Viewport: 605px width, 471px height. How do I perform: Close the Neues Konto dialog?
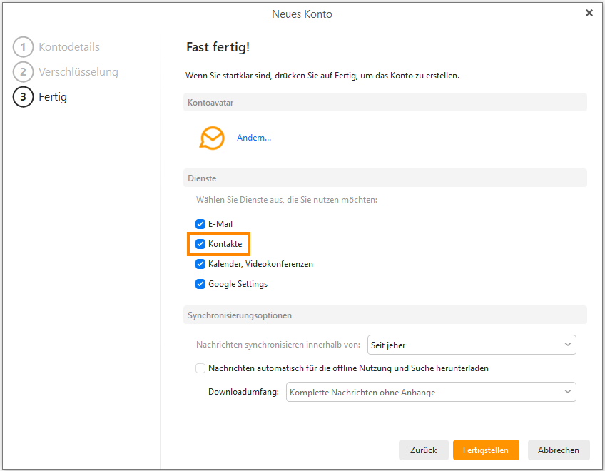click(x=589, y=14)
